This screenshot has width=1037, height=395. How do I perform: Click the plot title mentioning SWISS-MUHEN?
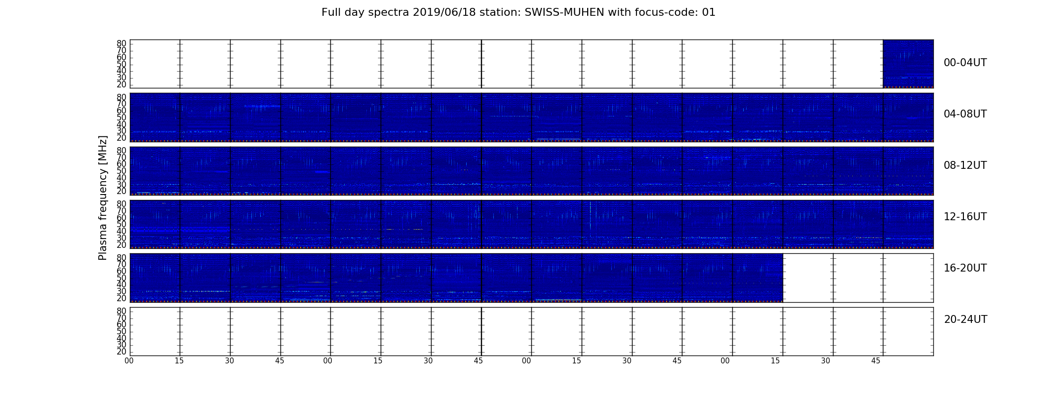click(x=518, y=12)
